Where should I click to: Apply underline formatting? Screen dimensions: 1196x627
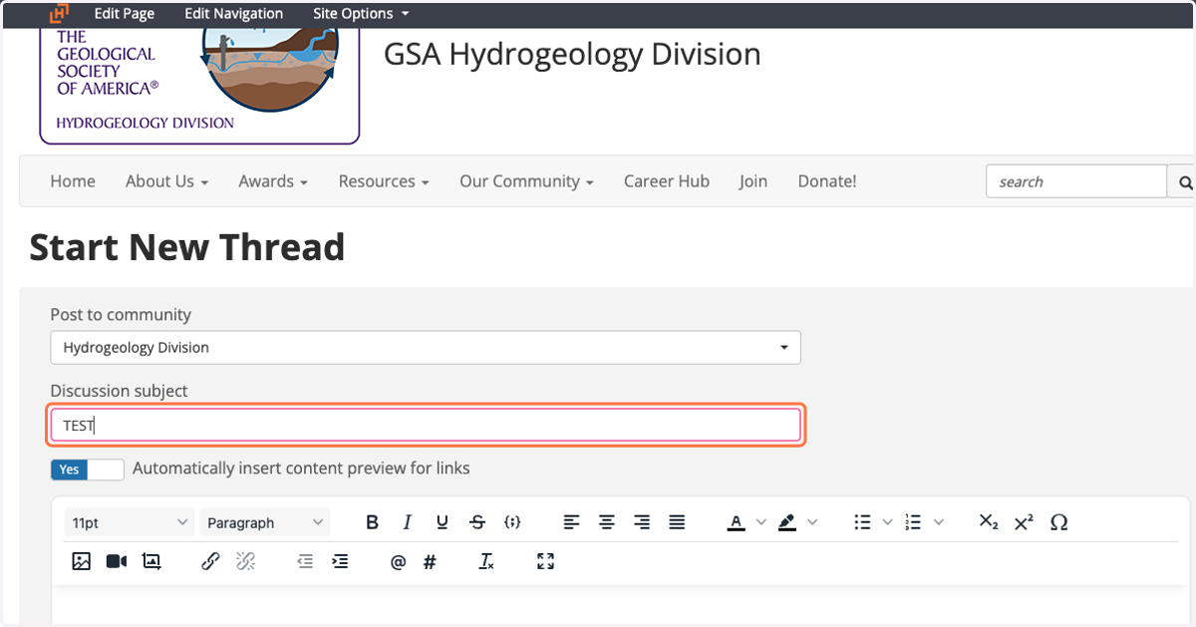click(x=443, y=522)
